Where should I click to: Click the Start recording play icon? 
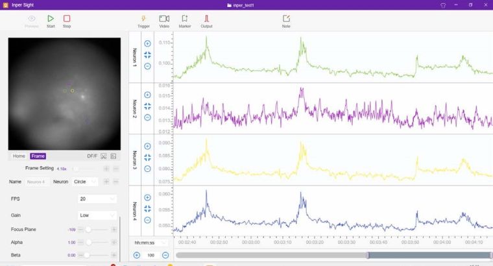51,19
